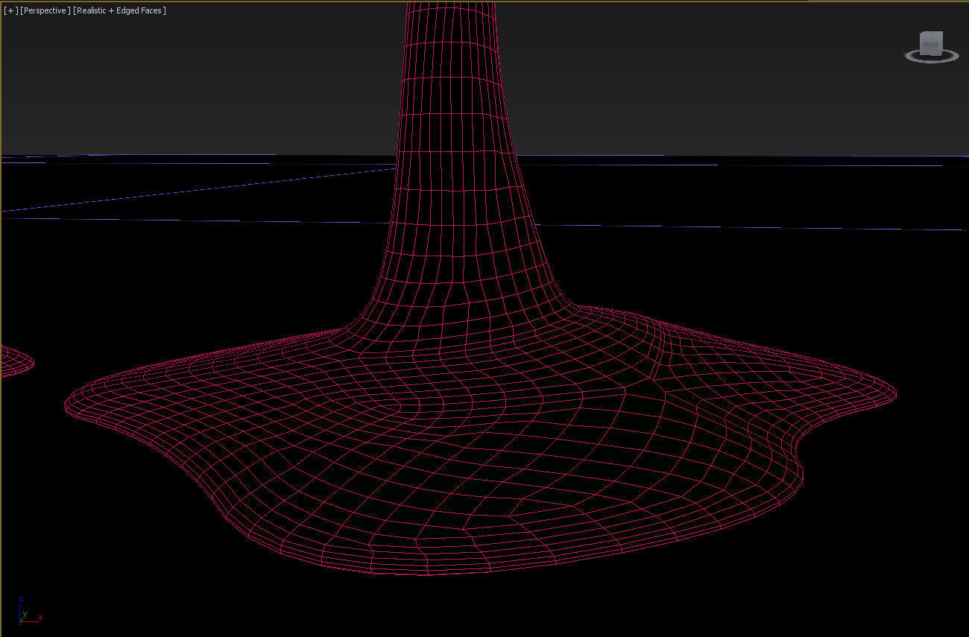Select the partial mesh object at the left edge
The width and height of the screenshot is (969, 637).
pos(15,363)
